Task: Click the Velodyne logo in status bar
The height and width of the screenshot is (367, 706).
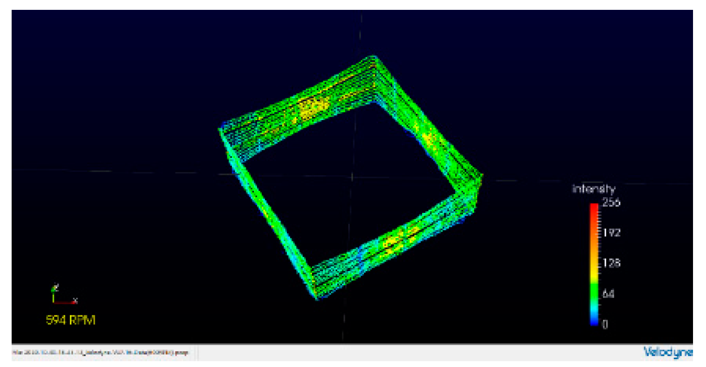Action: pos(667,352)
